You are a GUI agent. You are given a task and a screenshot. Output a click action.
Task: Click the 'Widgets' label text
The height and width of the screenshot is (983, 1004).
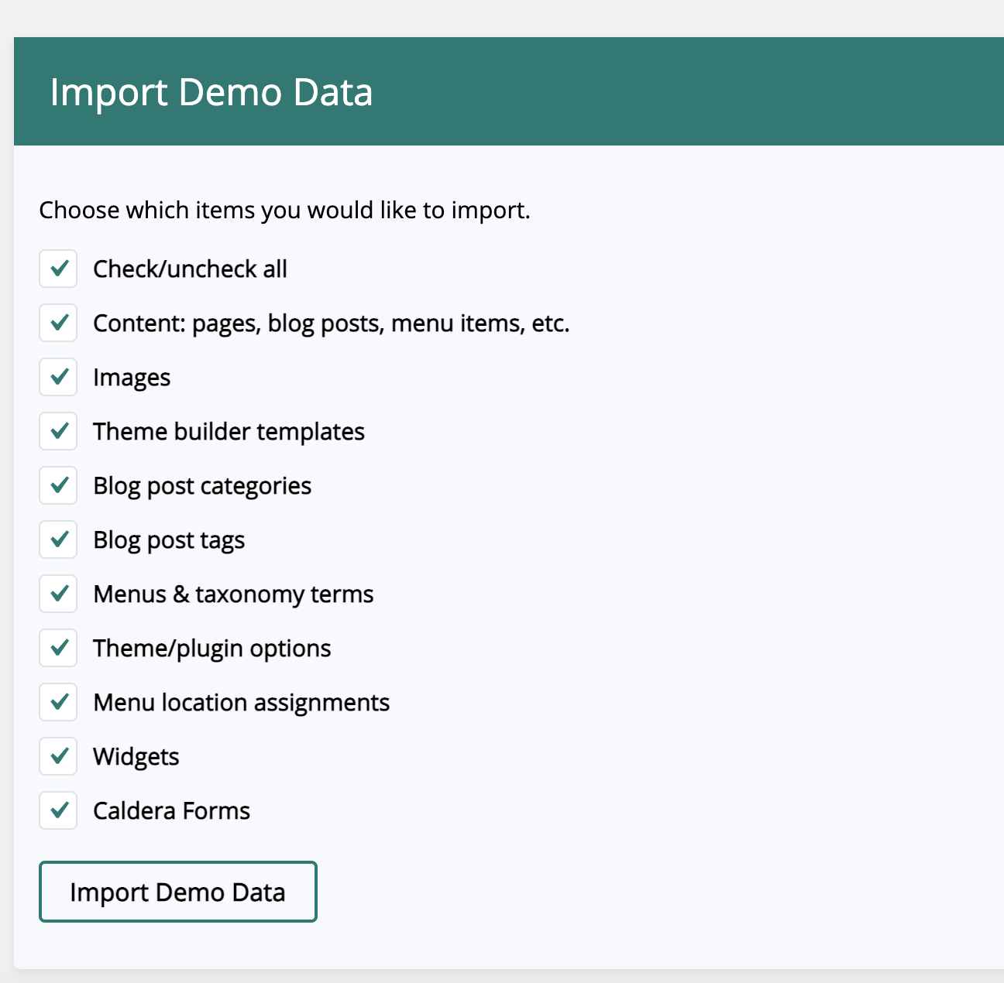pyautogui.click(x=136, y=757)
